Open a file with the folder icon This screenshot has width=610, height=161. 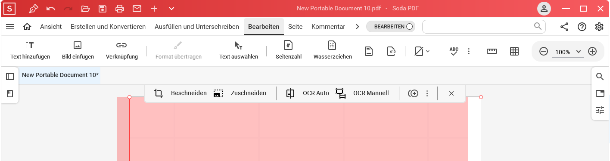click(85, 9)
